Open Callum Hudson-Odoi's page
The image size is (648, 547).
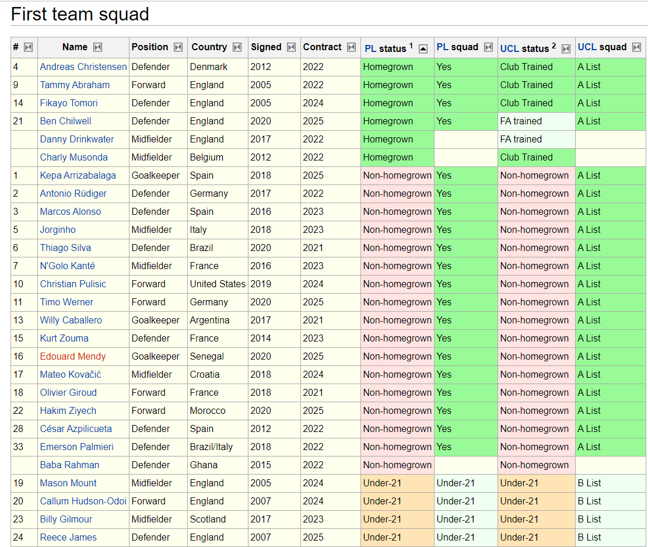[83, 501]
